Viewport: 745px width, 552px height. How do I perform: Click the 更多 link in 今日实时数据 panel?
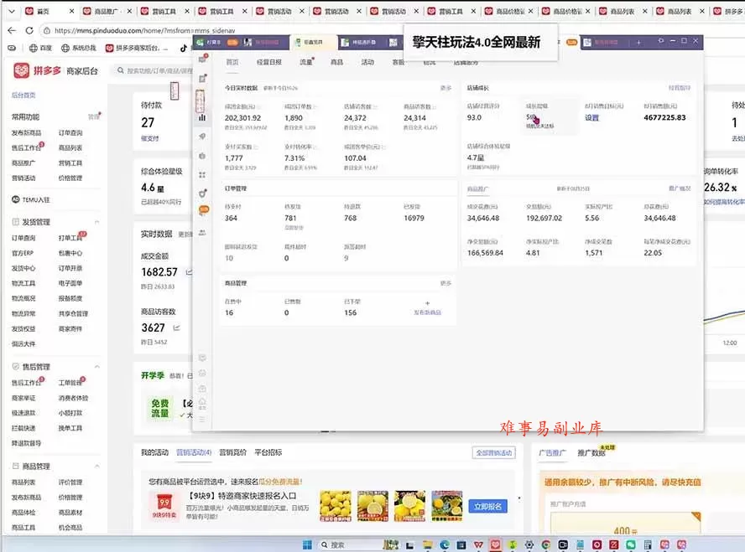445,88
